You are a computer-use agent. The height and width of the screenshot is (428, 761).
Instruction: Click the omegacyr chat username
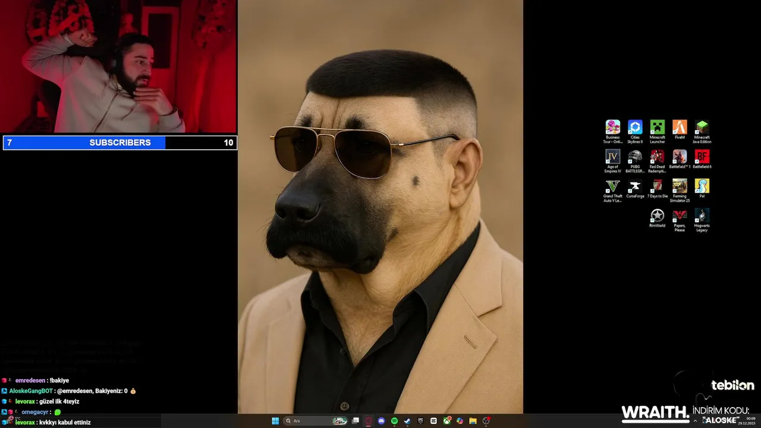pos(34,412)
